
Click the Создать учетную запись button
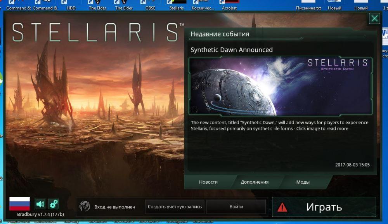click(x=175, y=207)
